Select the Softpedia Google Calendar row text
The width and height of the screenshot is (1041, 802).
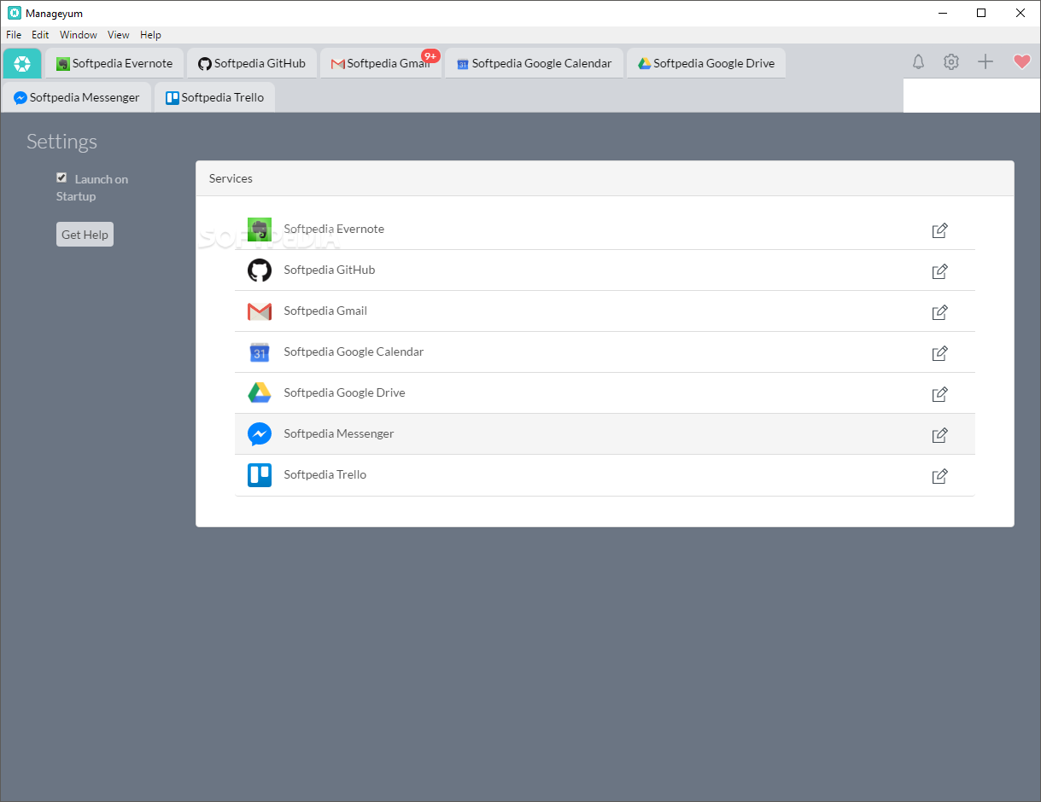tap(354, 352)
